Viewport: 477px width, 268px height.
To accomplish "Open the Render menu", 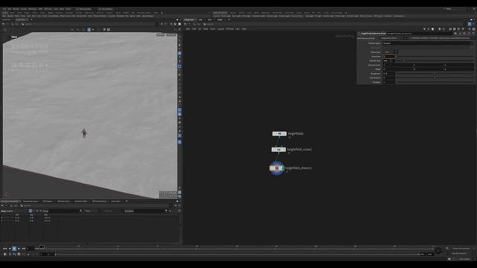I will click(16, 9).
